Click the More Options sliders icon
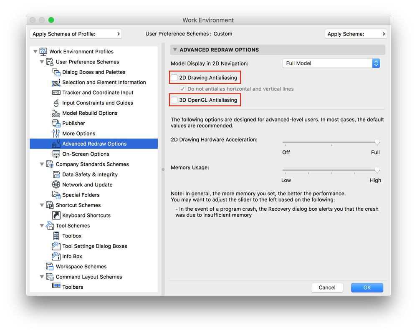417x333 pixels. pyautogui.click(x=56, y=134)
